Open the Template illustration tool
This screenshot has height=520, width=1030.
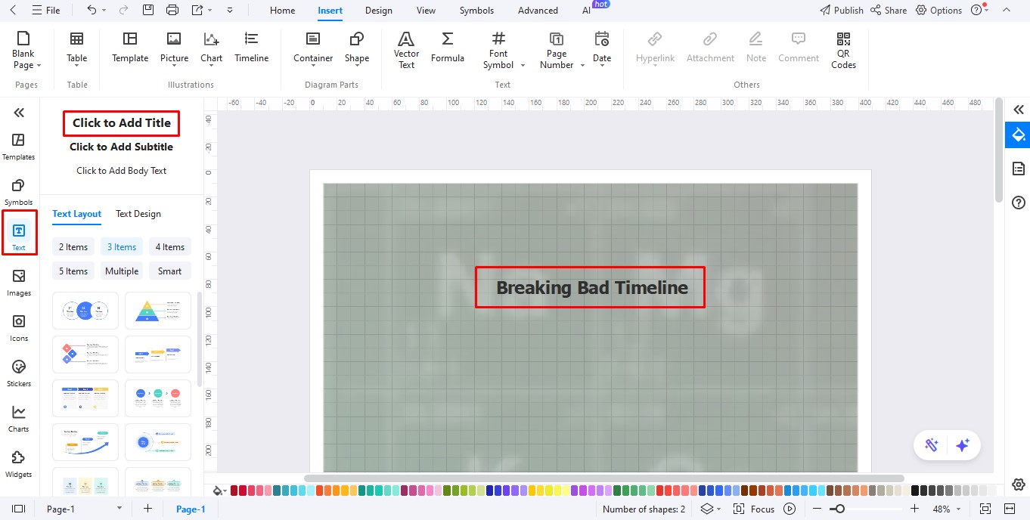coord(130,48)
